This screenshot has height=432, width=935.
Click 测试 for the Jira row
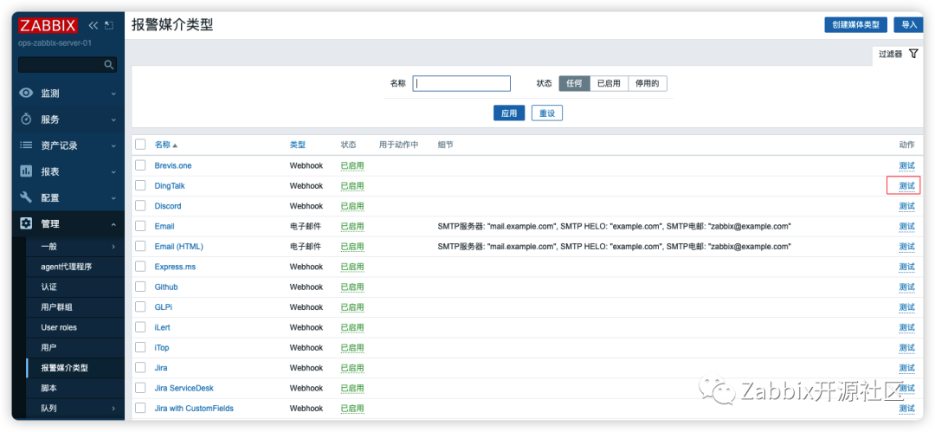click(906, 368)
